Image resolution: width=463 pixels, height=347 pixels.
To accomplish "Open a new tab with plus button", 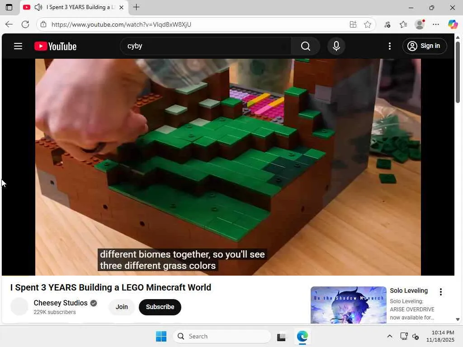I will tap(136, 7).
